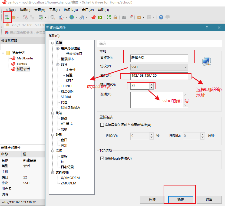Select the SFTP tree item
The height and width of the screenshot is (206, 225).
pyautogui.click(x=70, y=81)
